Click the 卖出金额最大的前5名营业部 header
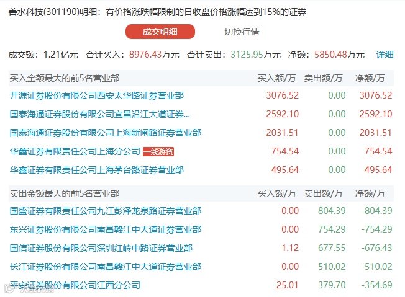The width and height of the screenshot is (405, 297). pyautogui.click(x=65, y=193)
